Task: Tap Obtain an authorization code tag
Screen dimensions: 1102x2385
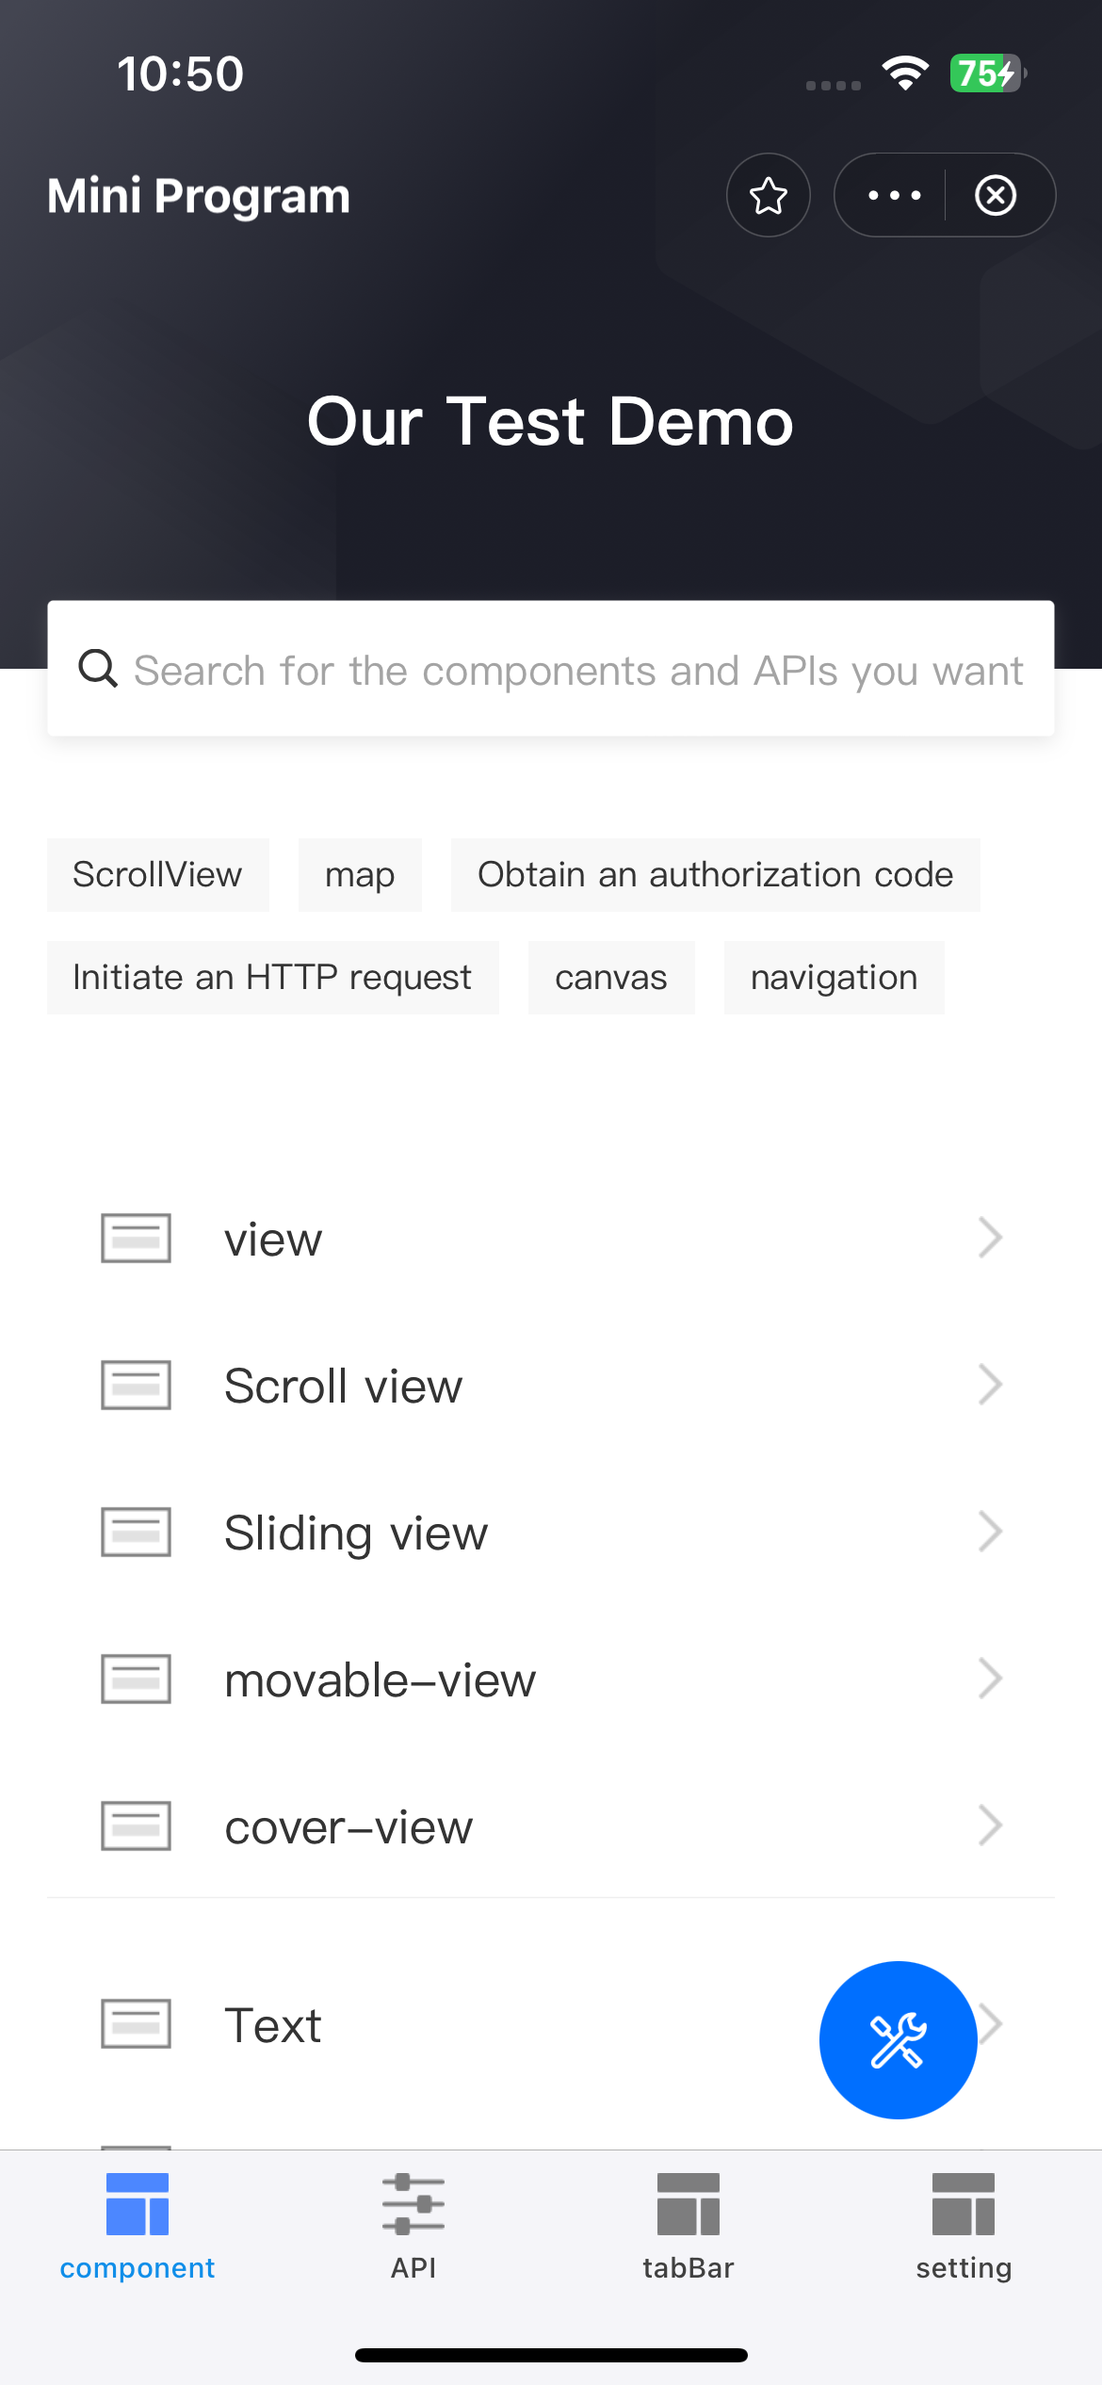Action: click(x=715, y=875)
